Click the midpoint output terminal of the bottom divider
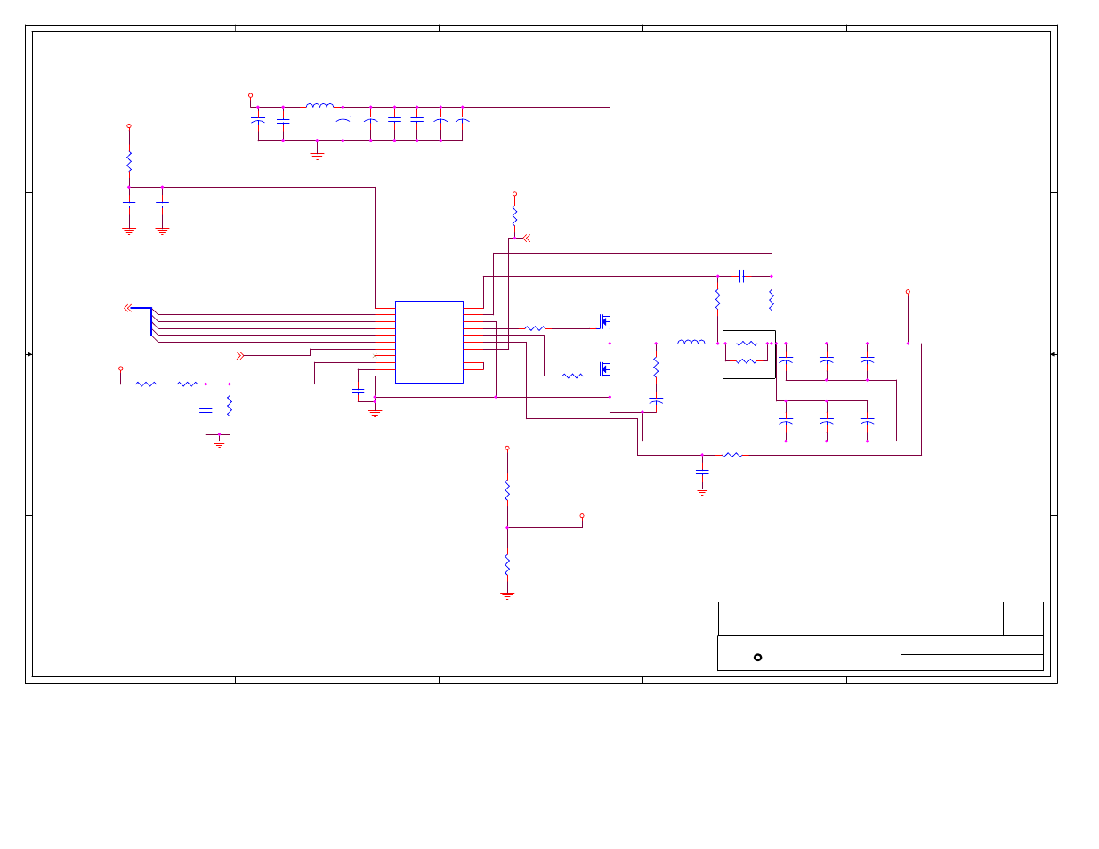1099x849 pixels. pyautogui.click(x=582, y=516)
